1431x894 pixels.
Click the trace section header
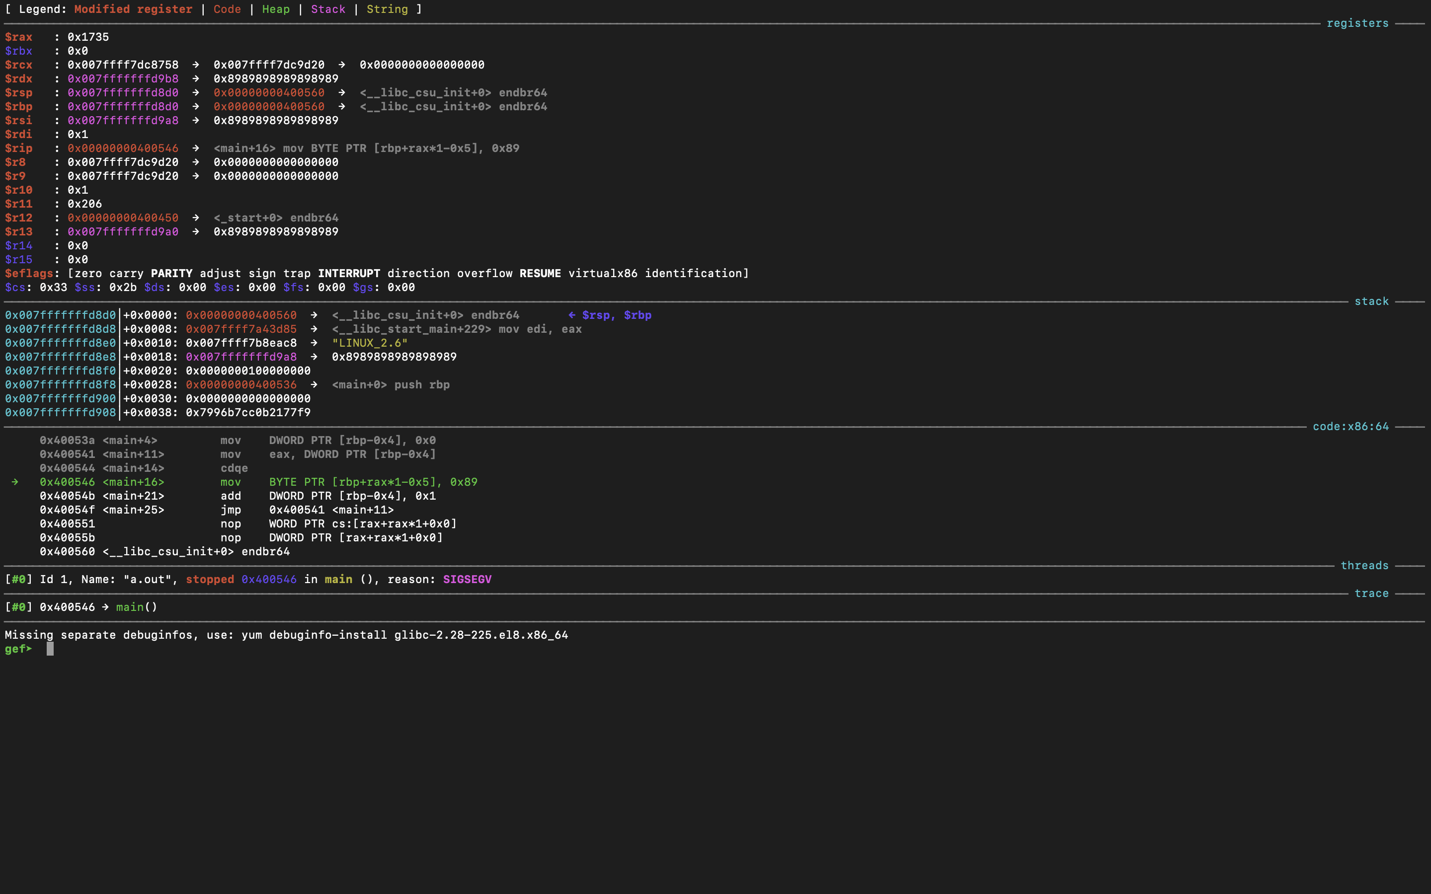[1371, 593]
